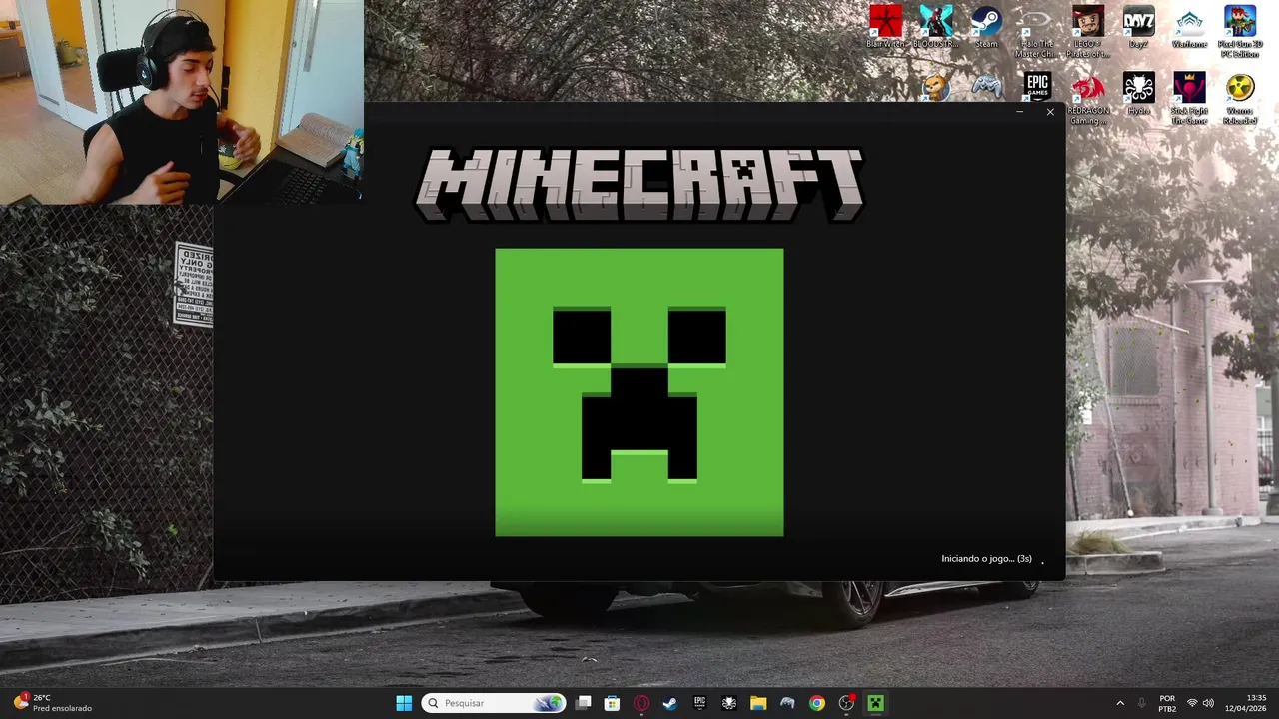Click the Minecraft logo in launcher
1279x719 pixels.
click(x=639, y=185)
